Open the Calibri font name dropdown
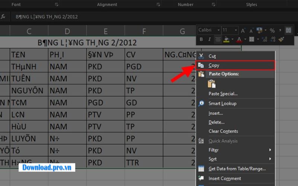 [x=219, y=30]
